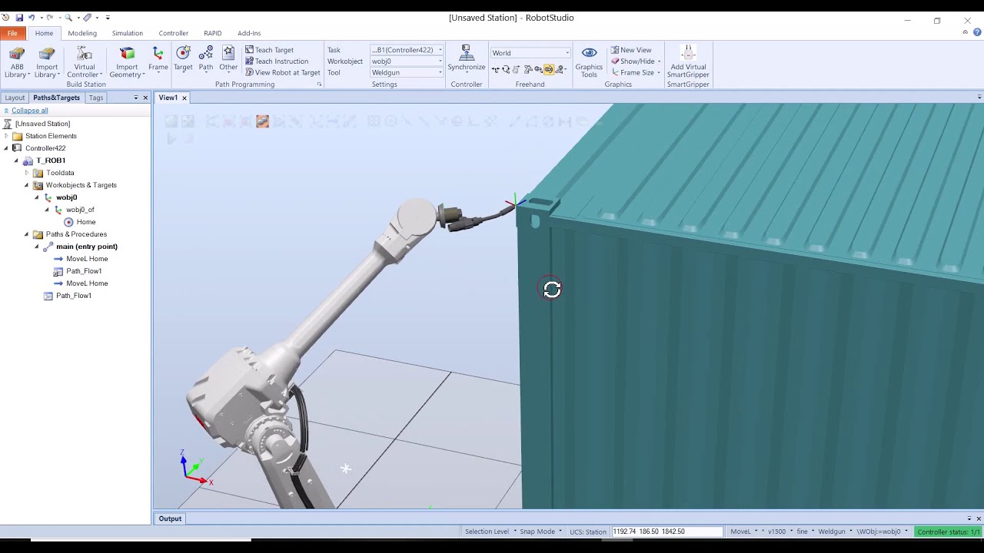Close the View1 tab
The image size is (984, 553).
point(184,98)
